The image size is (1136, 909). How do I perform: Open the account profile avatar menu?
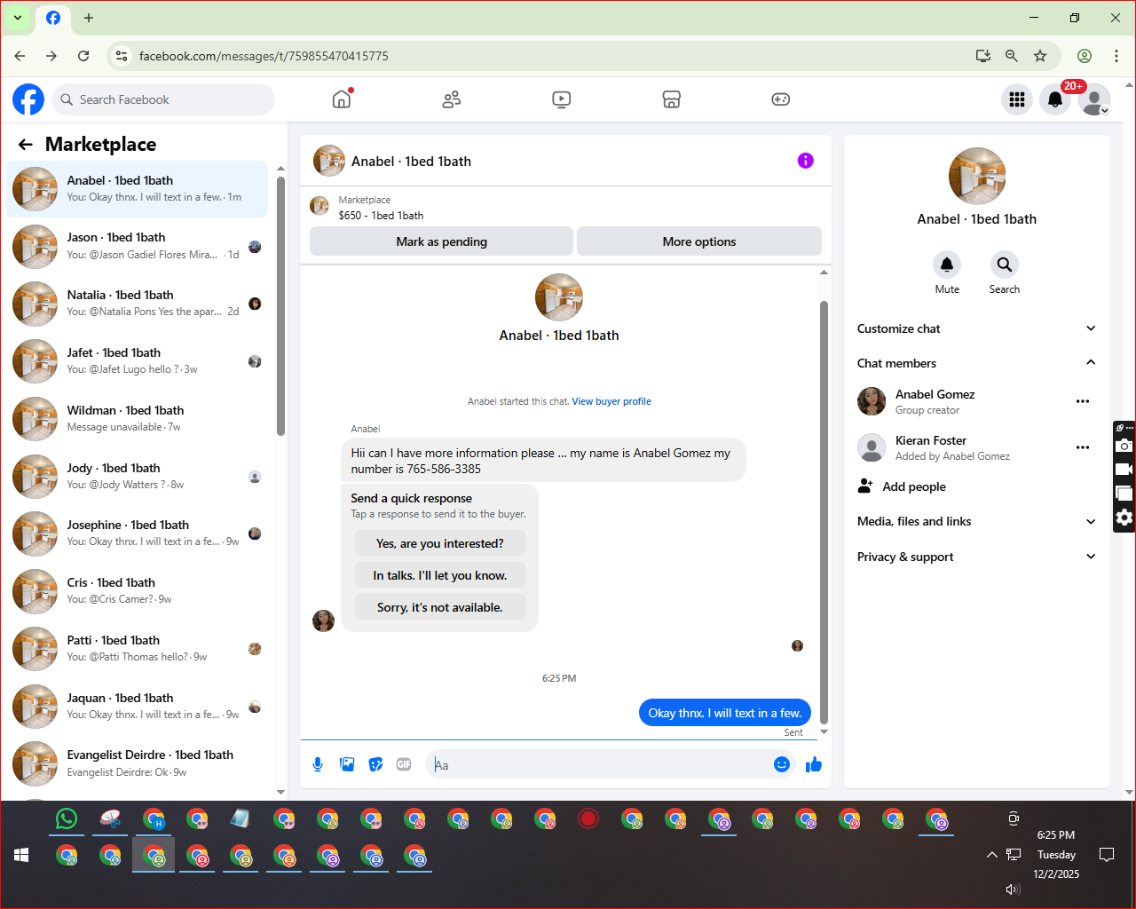[1094, 99]
